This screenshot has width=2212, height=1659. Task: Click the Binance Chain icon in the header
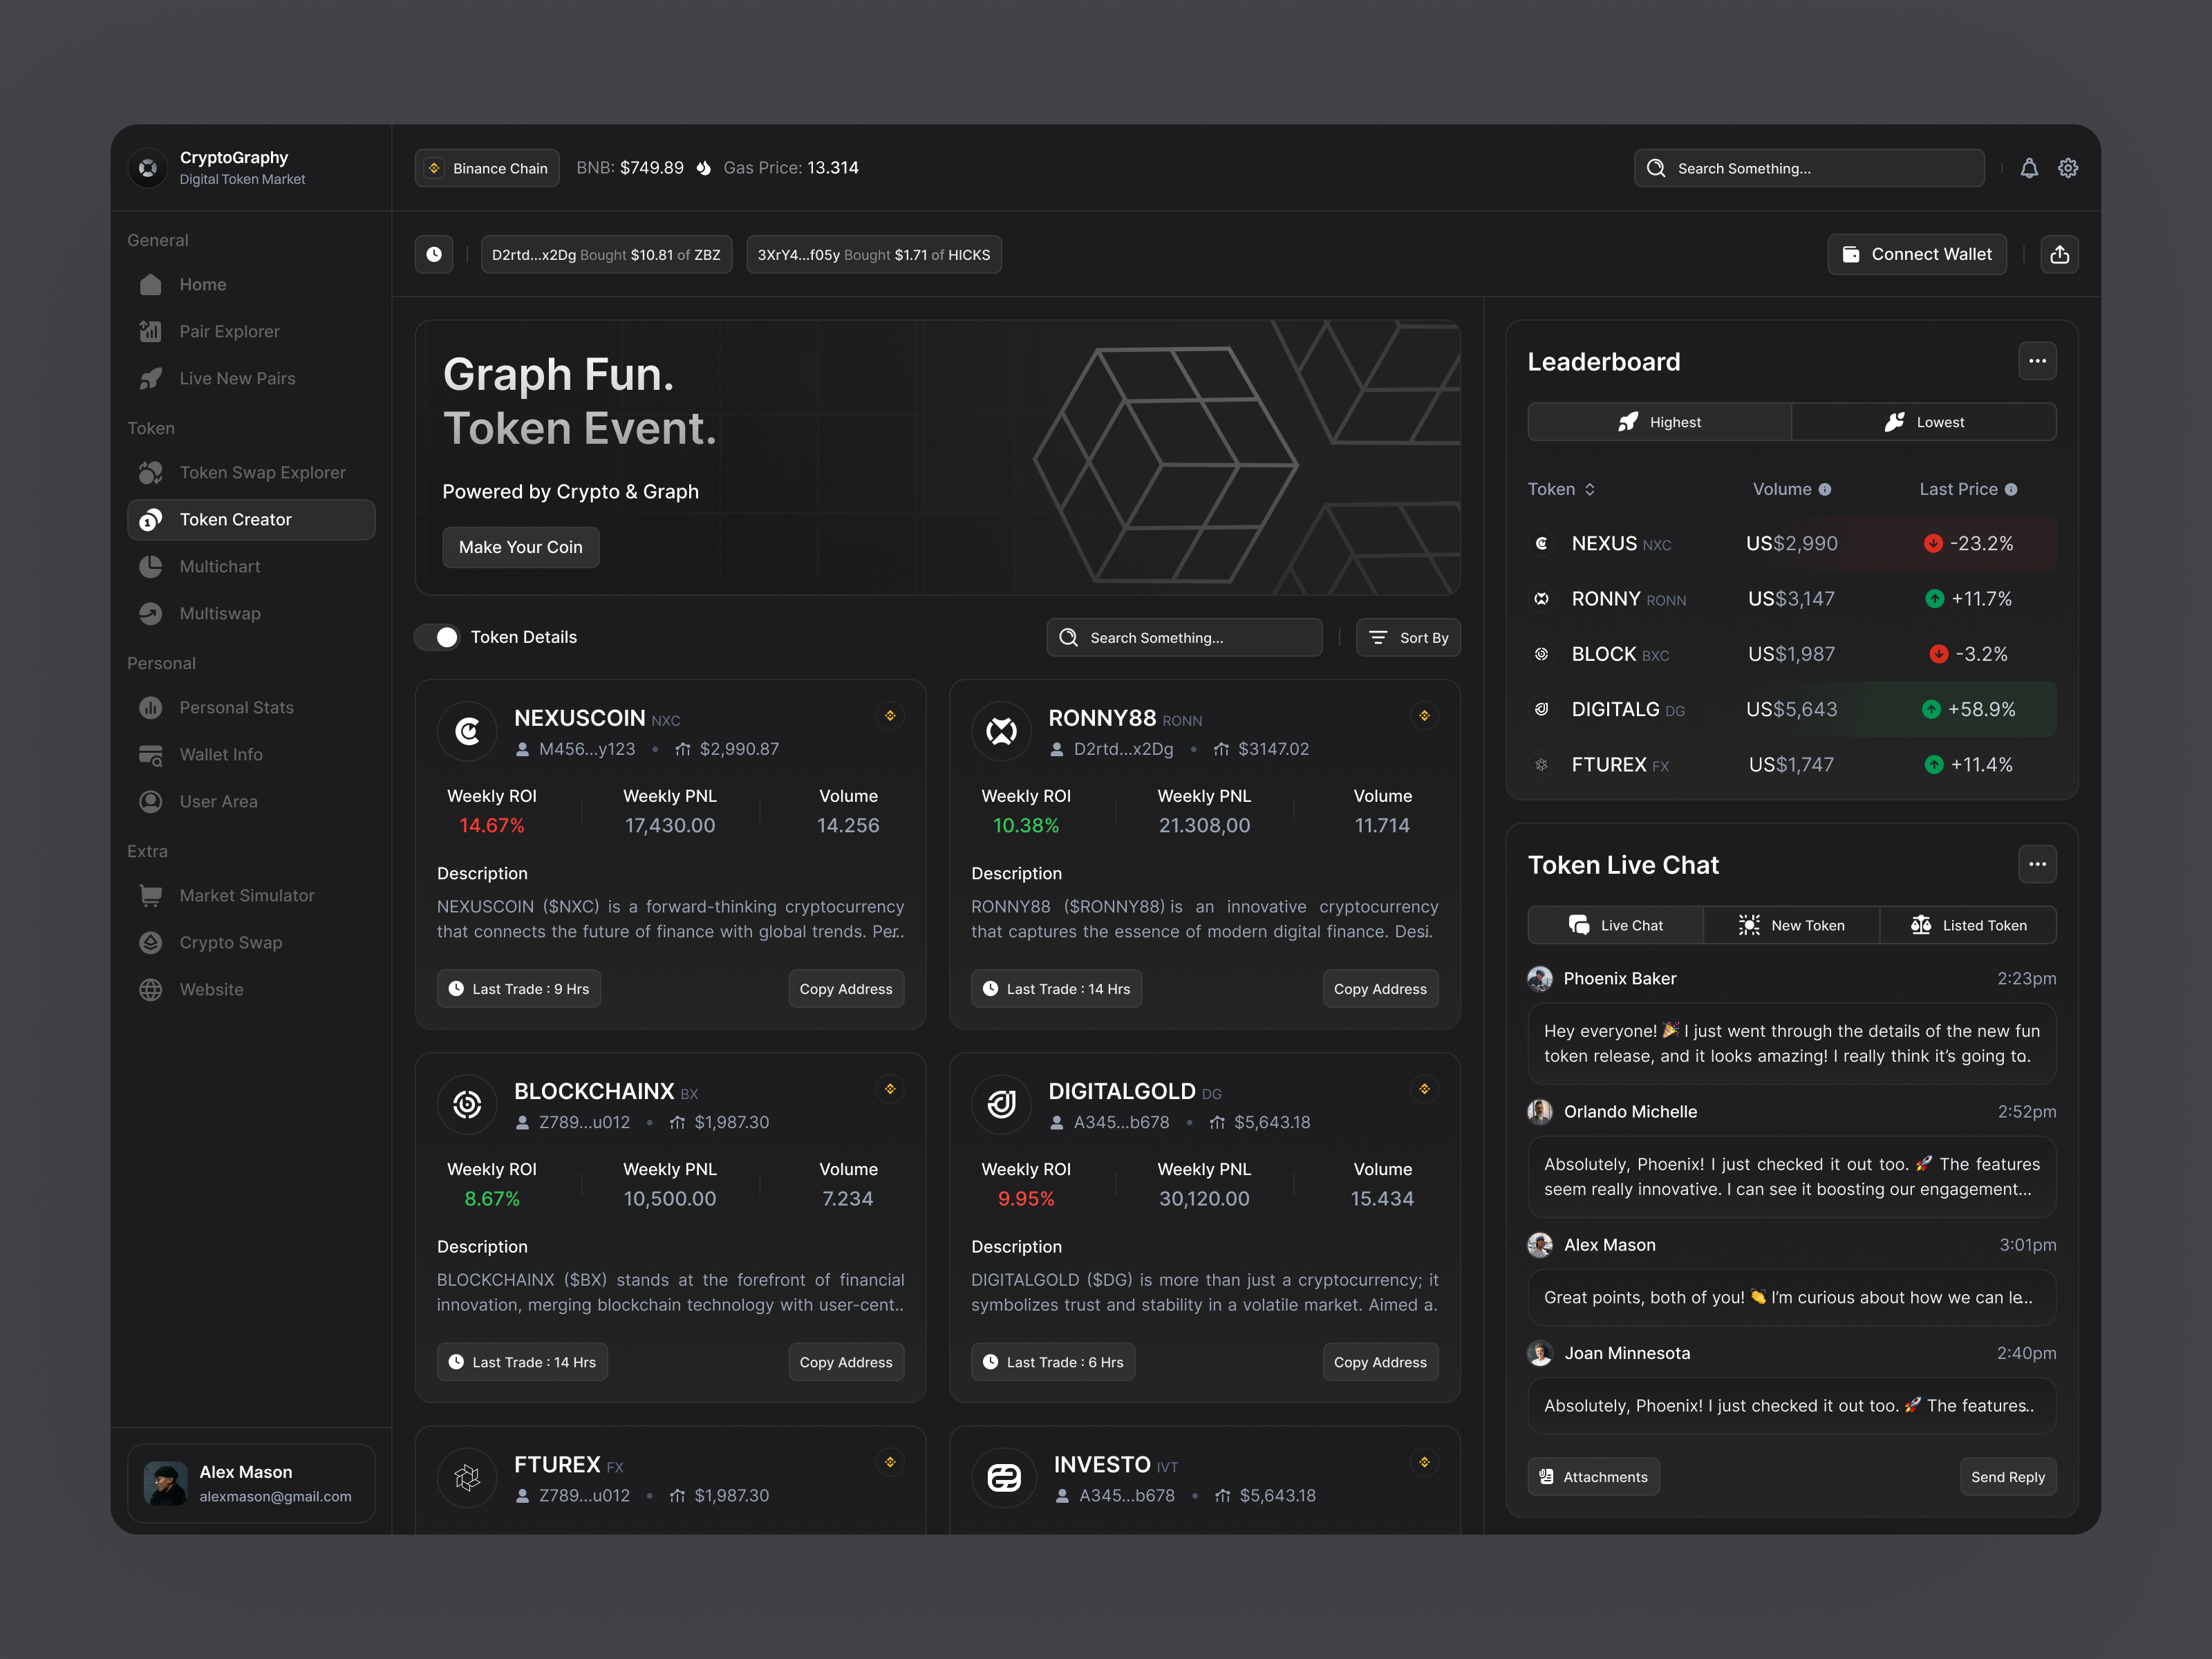(x=434, y=168)
